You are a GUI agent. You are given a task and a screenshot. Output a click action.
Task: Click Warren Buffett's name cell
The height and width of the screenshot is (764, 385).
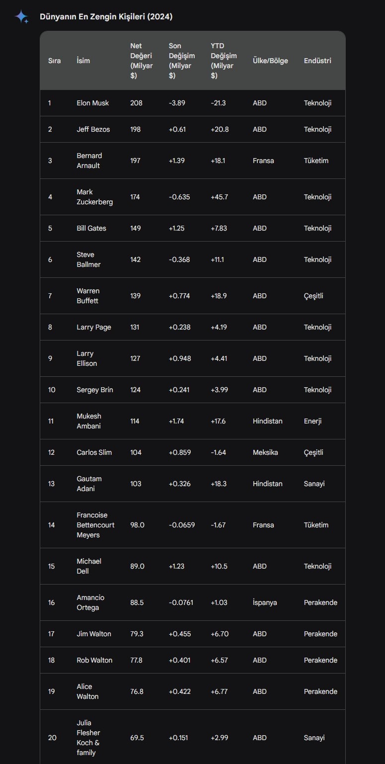[x=88, y=296]
